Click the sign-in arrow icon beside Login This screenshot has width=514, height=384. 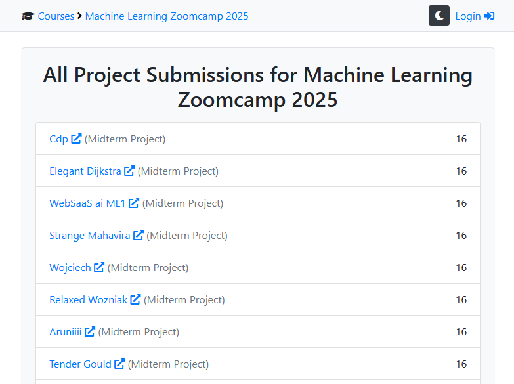coord(489,16)
